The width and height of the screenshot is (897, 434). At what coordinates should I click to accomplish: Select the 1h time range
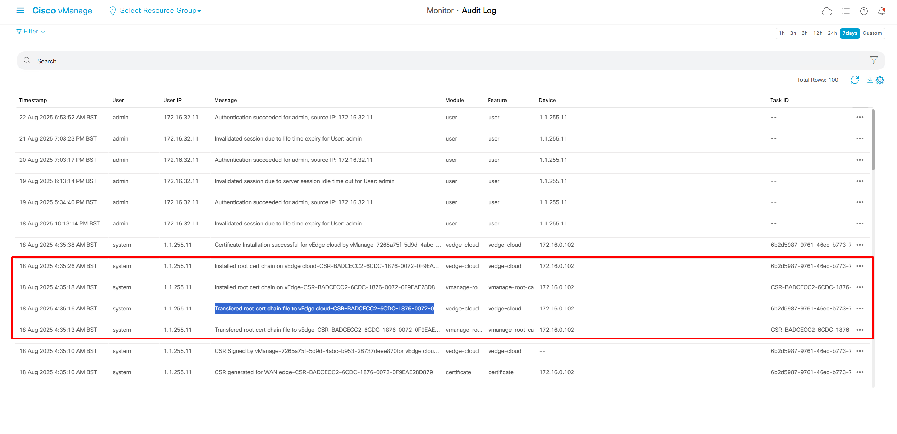(x=782, y=33)
